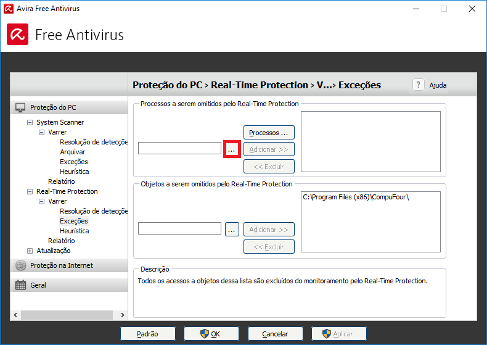Confirm settings with the OK button

click(210, 334)
